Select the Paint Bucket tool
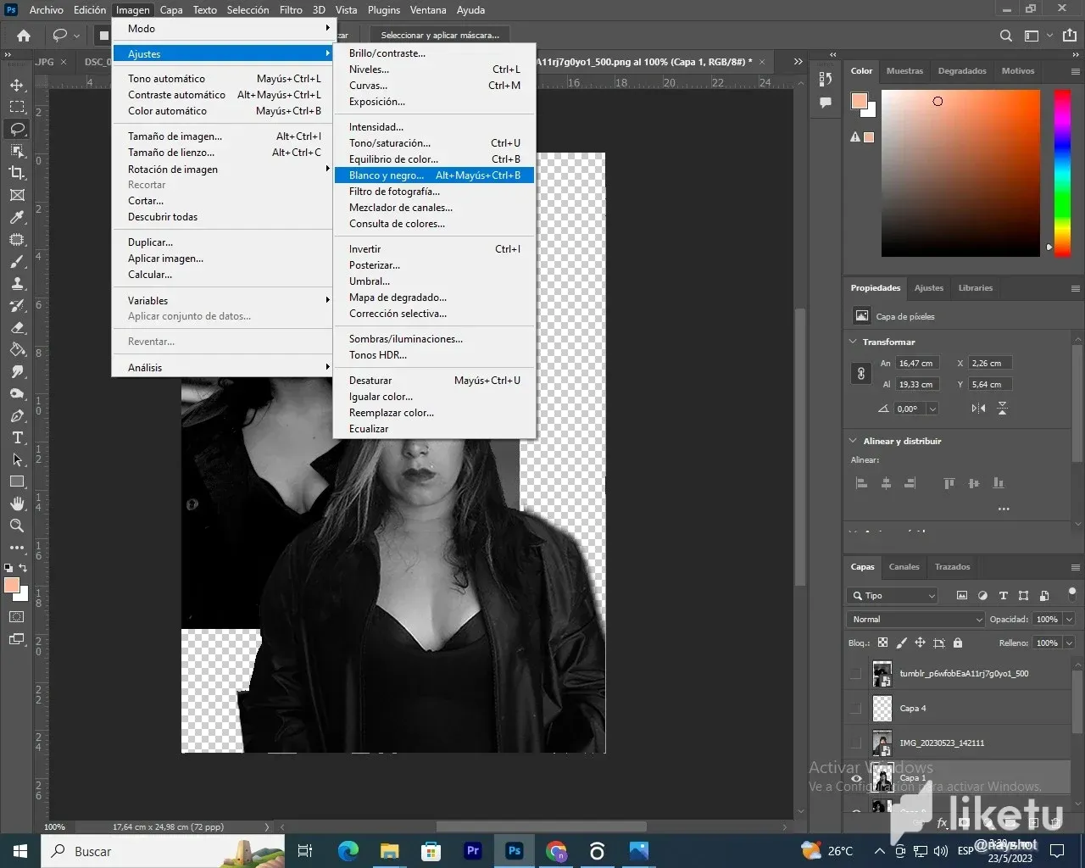Image resolution: width=1085 pixels, height=868 pixels. [x=17, y=349]
